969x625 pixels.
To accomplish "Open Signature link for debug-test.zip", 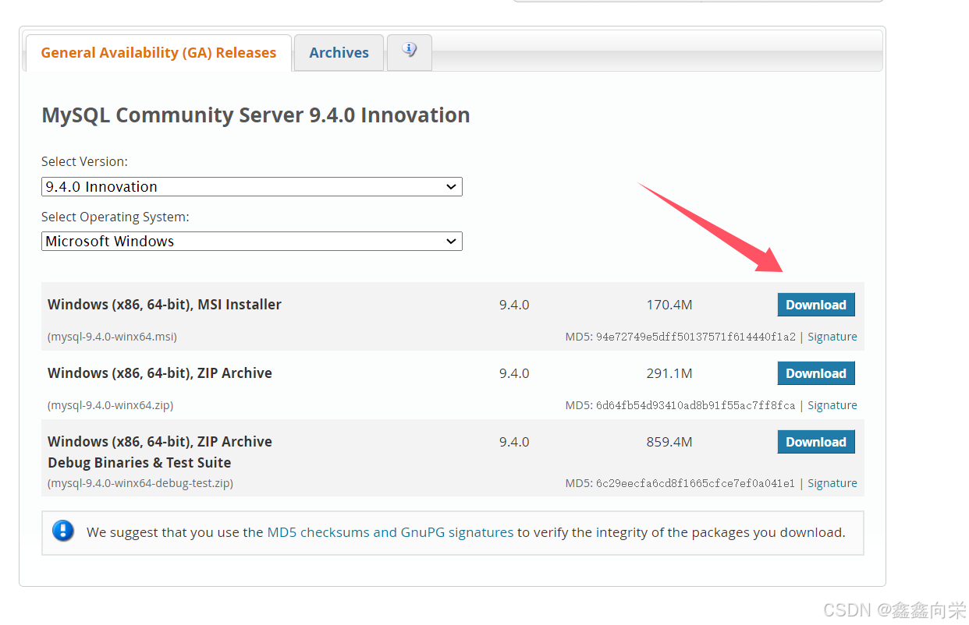I will click(x=832, y=483).
